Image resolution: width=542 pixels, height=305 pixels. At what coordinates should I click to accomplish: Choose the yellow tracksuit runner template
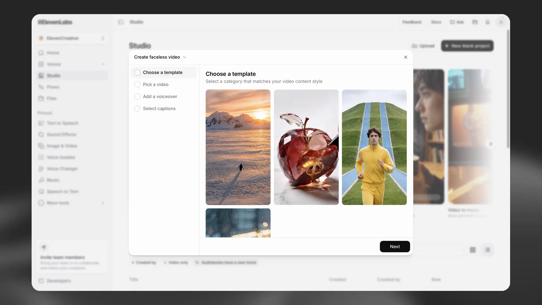tap(374, 147)
